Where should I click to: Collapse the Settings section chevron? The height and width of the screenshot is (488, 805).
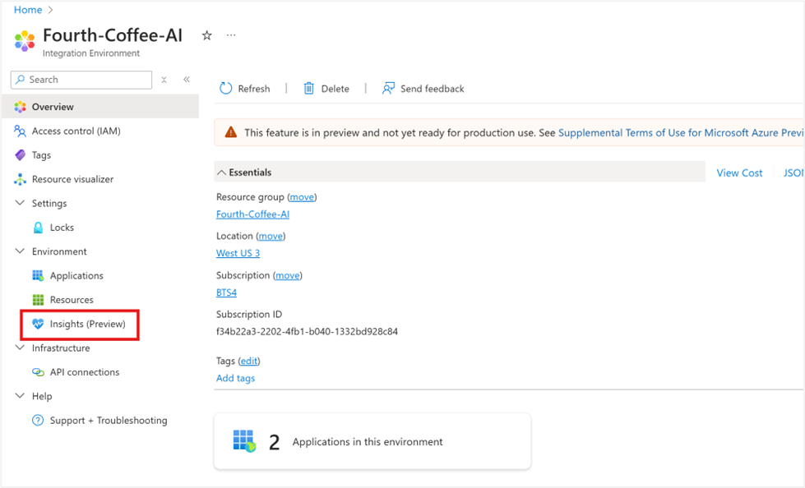[20, 203]
